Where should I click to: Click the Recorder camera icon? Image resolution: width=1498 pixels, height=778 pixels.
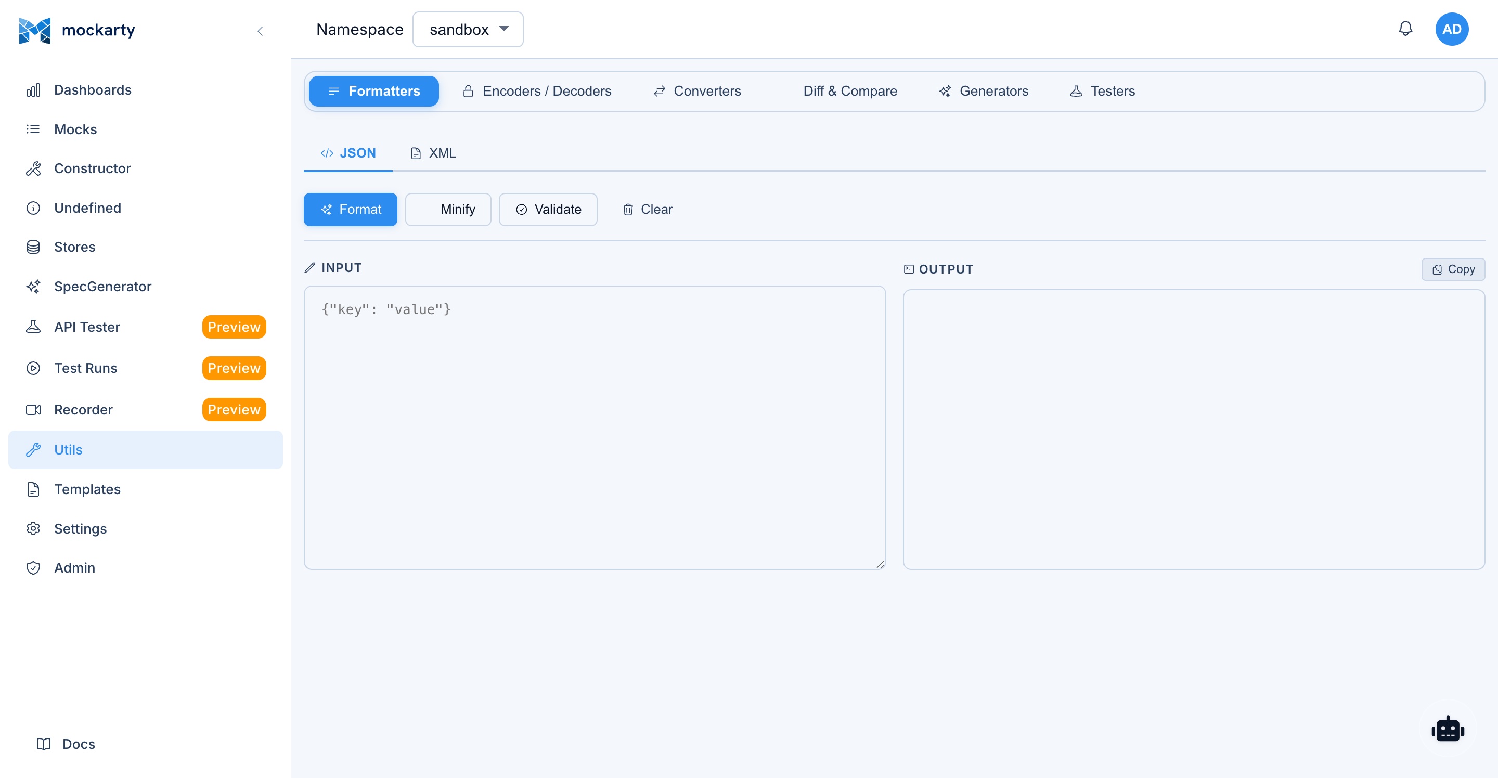(x=33, y=410)
